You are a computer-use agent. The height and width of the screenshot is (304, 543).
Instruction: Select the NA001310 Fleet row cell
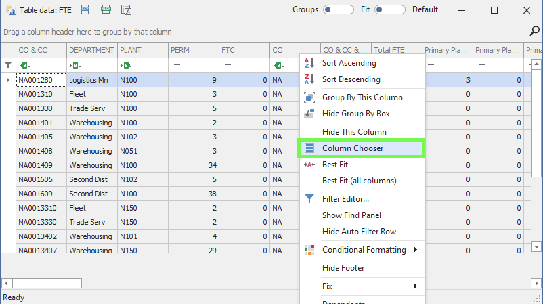point(41,94)
